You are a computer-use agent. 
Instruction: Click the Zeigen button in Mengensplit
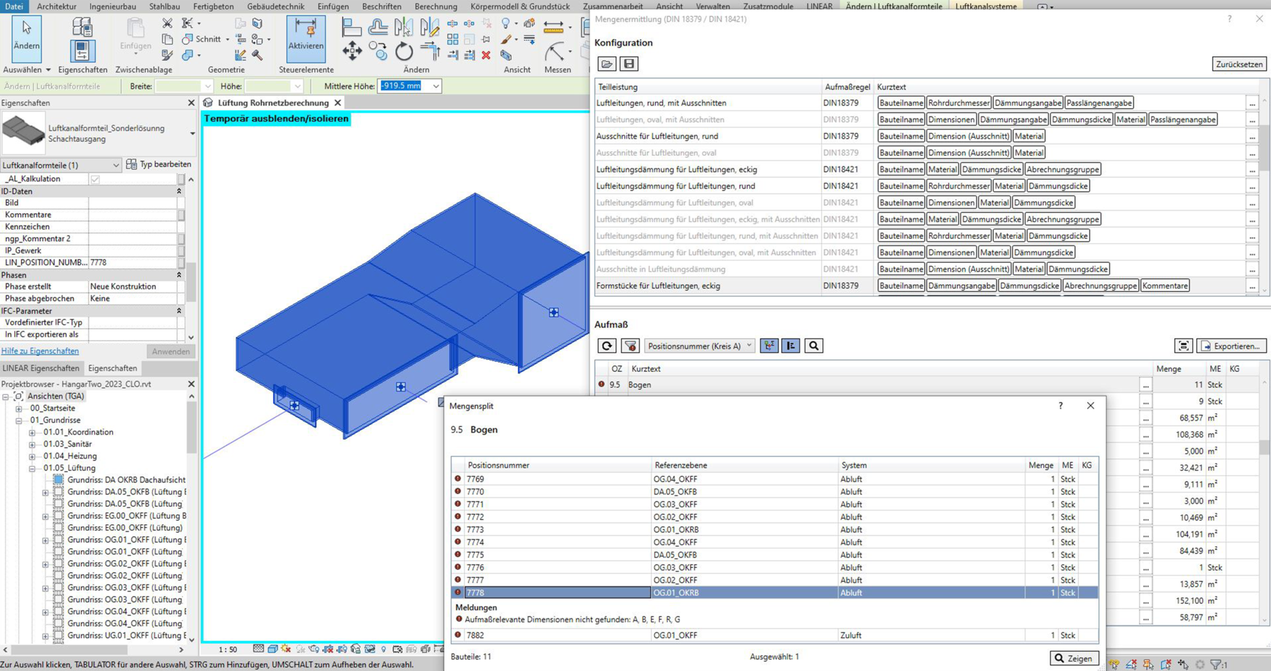(x=1074, y=658)
